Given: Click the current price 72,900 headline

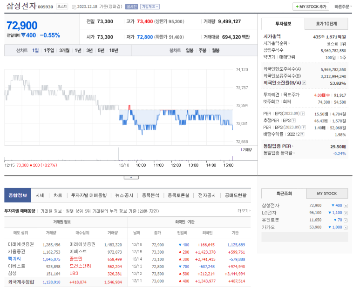Looking at the screenshot, I should pos(22,26).
